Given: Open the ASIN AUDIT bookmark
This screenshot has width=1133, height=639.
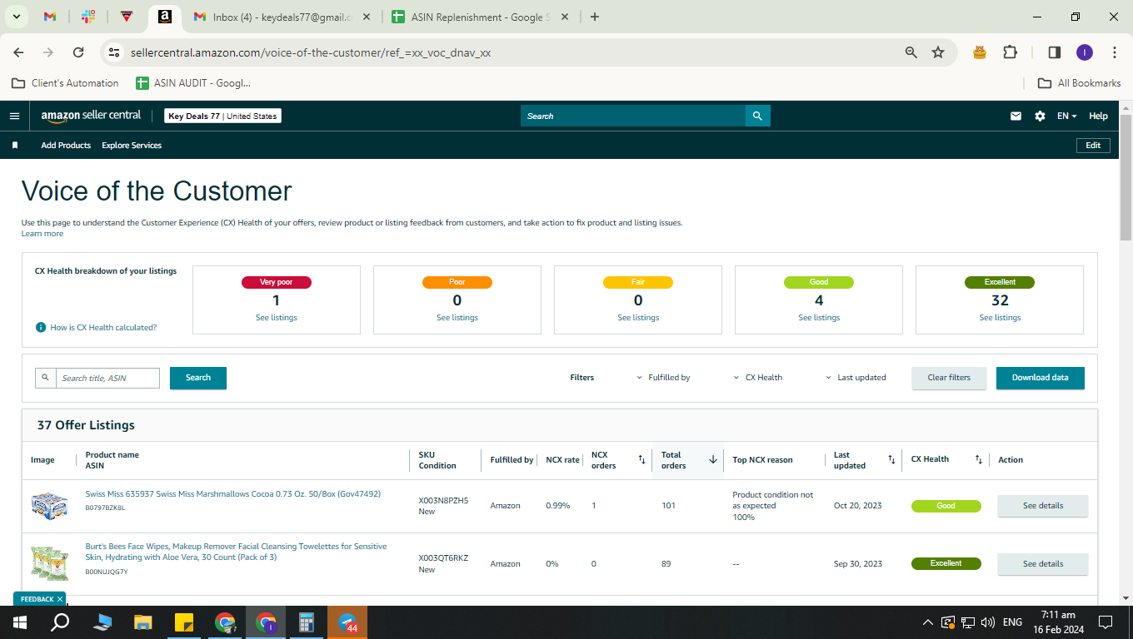Looking at the screenshot, I should click(x=193, y=83).
